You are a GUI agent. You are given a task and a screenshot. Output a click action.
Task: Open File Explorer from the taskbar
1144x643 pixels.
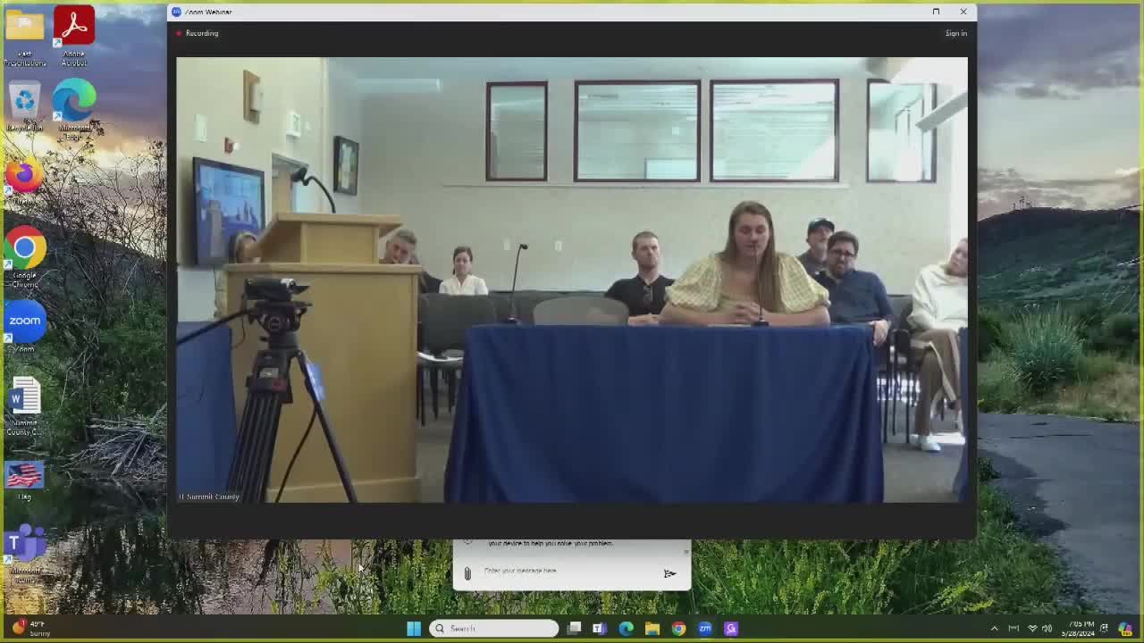[652, 628]
